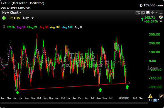164x108 pixels.
Task: Select the red trendline's right end handle
Action: click(129, 83)
